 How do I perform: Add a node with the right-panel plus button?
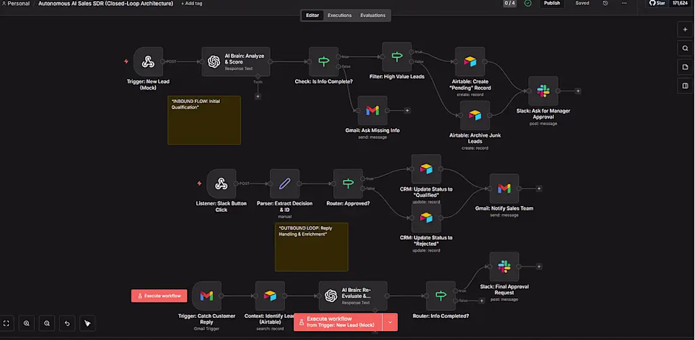point(686,29)
